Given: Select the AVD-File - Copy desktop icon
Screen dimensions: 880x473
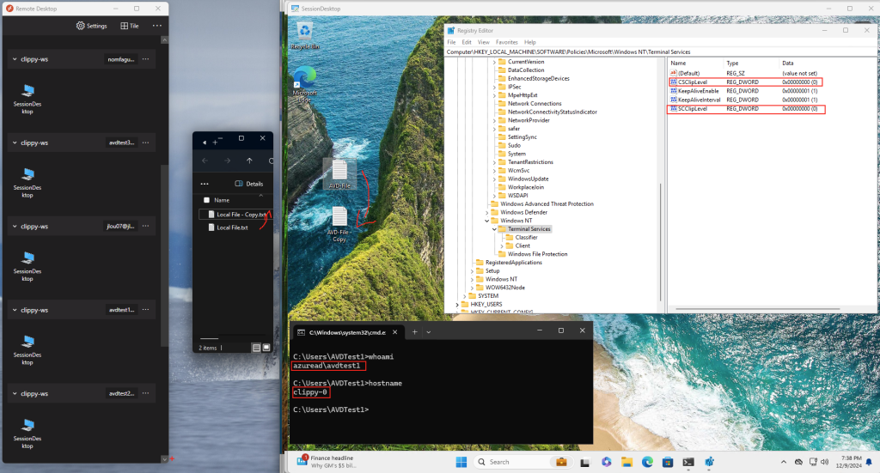Looking at the screenshot, I should click(x=339, y=224).
